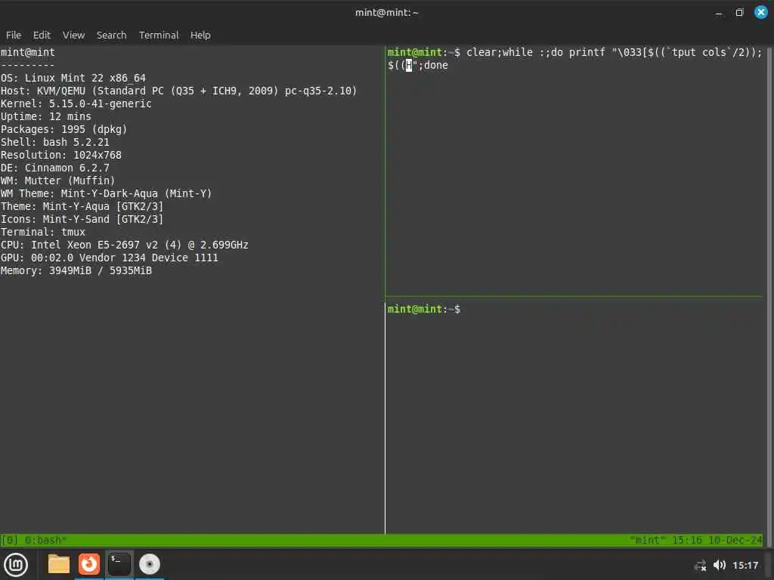Open the Firefox browser taskbar icon

89,564
